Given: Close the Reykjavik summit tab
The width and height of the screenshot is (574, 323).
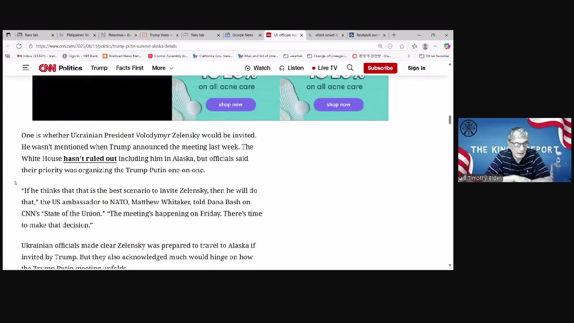Looking at the screenshot, I should [384, 35].
